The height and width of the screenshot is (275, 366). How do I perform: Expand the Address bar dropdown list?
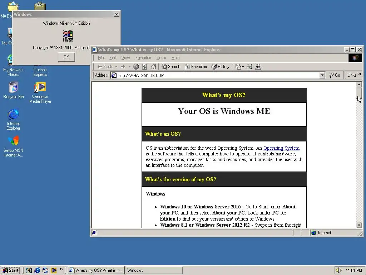[322, 75]
